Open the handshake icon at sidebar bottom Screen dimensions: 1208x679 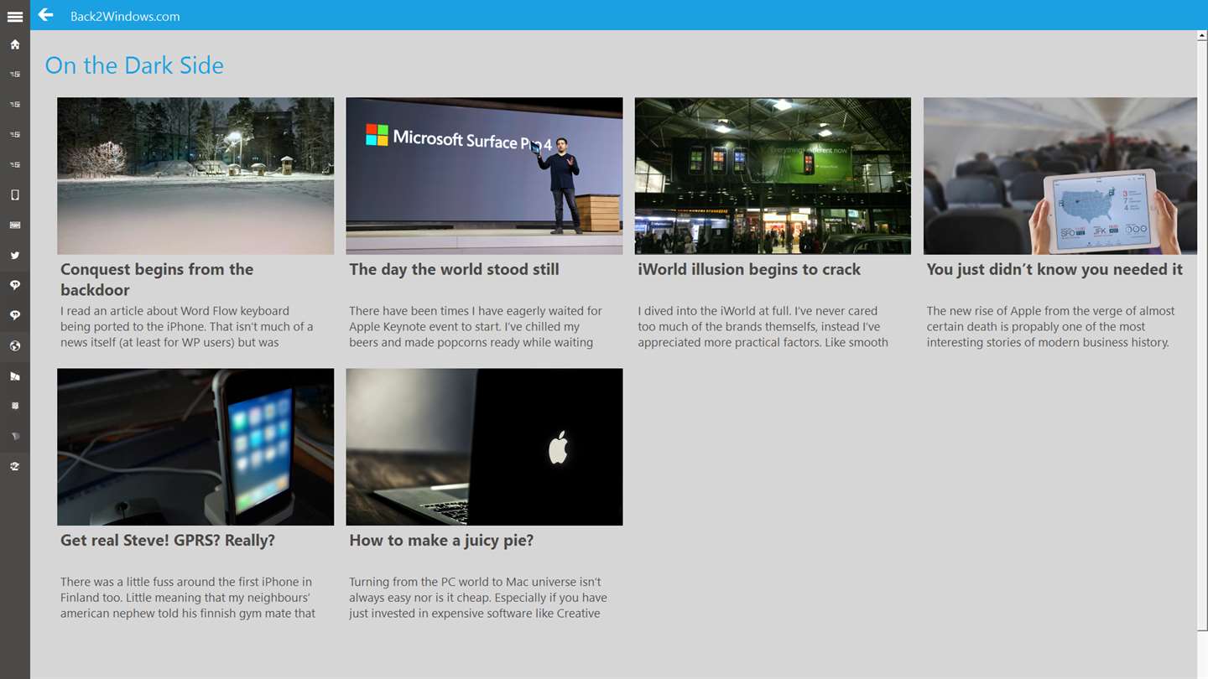tap(15, 466)
